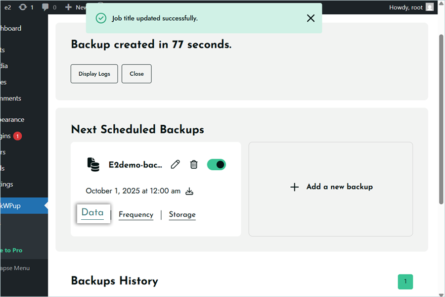Screen dimensions: 445x297
Task: Open the Data settings link
Action: pos(92,213)
